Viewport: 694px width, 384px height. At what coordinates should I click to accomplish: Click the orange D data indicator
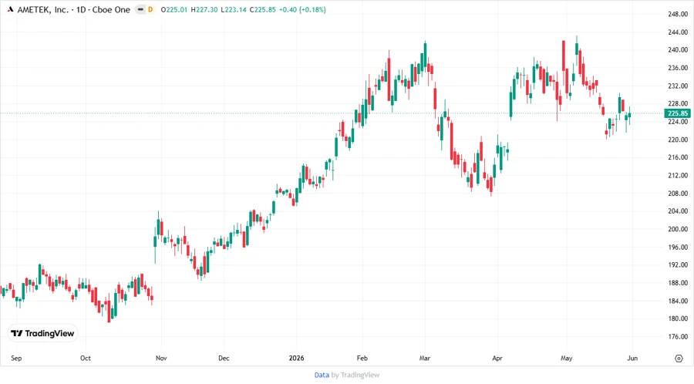click(x=150, y=9)
